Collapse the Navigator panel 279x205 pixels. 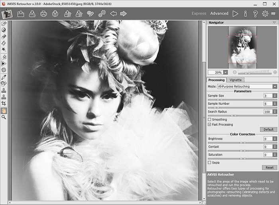pyautogui.click(x=274, y=23)
